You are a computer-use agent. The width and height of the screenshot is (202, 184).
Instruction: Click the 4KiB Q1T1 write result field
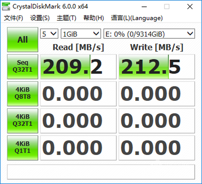coord(157,148)
